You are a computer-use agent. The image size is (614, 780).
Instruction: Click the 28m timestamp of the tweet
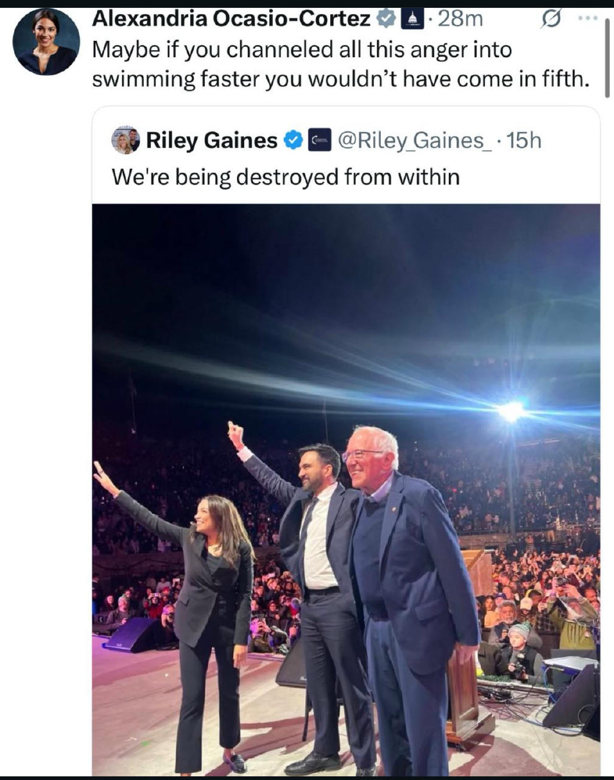(x=460, y=19)
